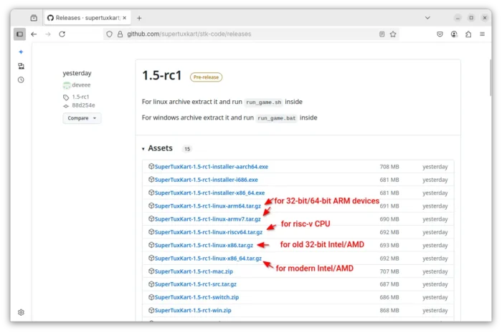Select the 868 MB size text
This screenshot has width=502, height=333.
point(389,310)
